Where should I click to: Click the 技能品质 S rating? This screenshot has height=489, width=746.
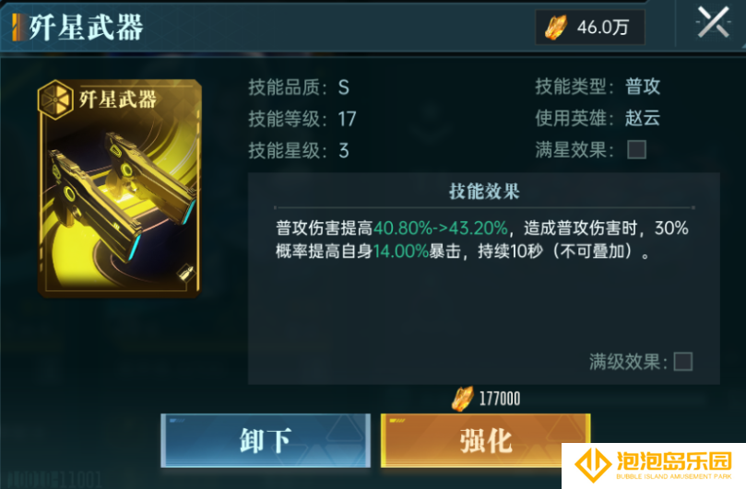click(x=344, y=87)
